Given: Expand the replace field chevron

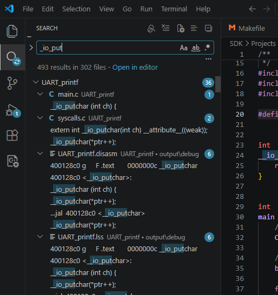Looking at the screenshot, I should coord(31,48).
